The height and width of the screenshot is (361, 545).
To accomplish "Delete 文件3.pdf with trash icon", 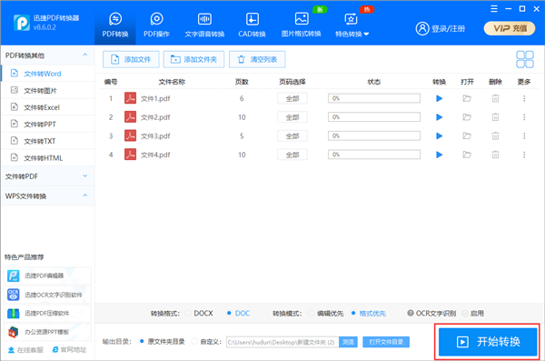I will tap(495, 135).
